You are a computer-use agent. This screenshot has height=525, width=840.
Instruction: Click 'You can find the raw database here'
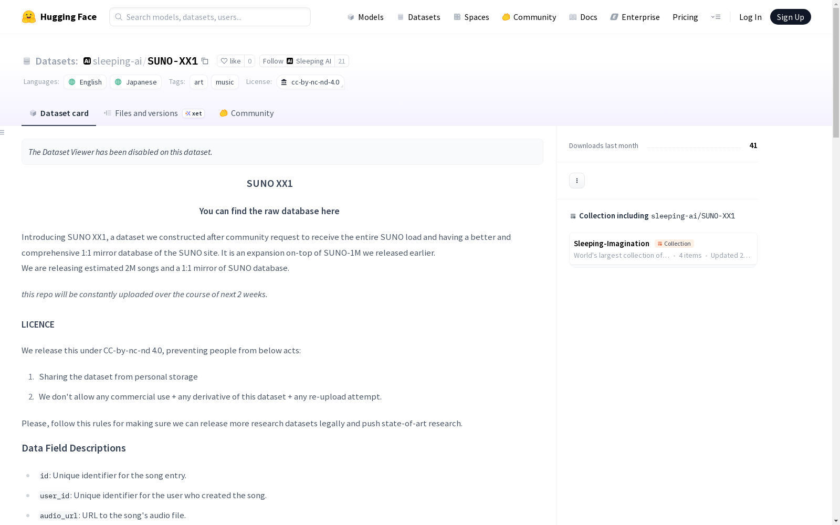click(269, 211)
